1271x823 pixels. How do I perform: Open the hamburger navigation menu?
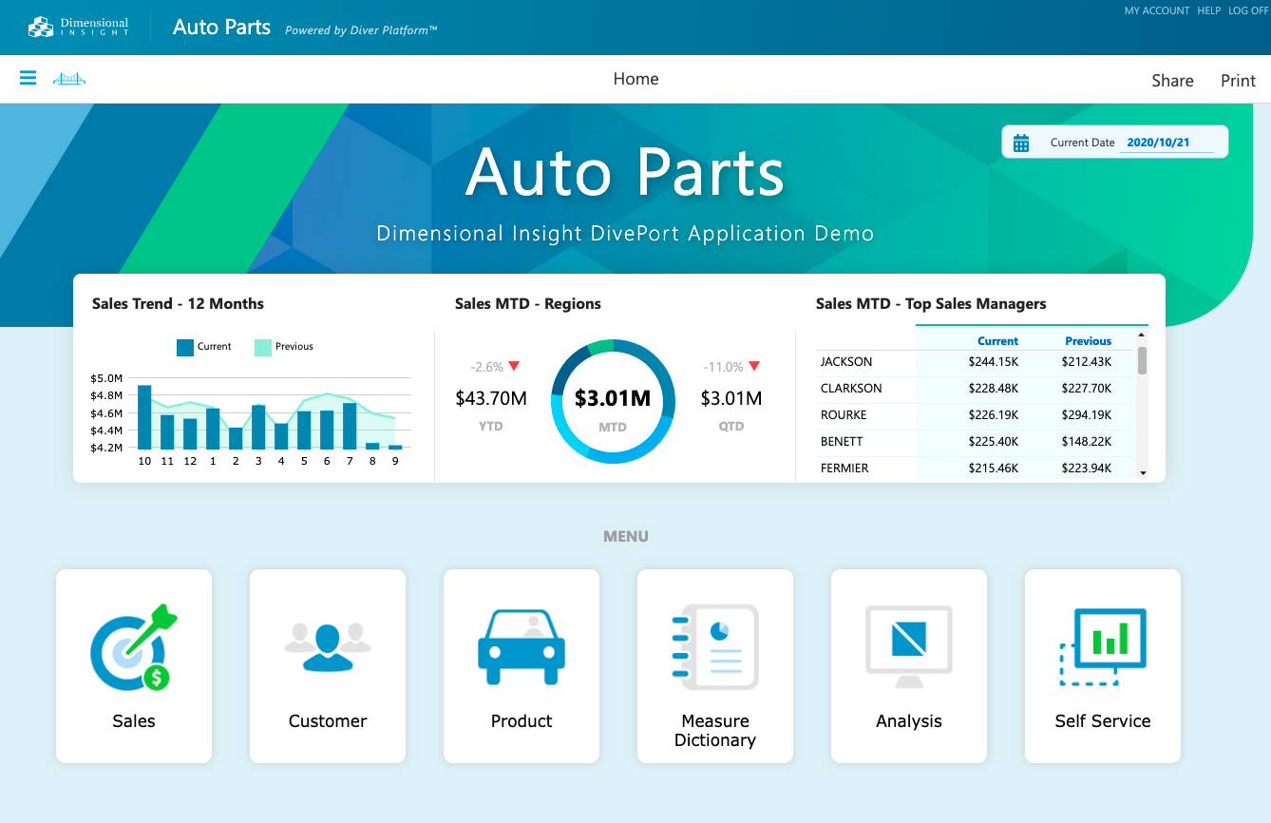click(x=28, y=78)
